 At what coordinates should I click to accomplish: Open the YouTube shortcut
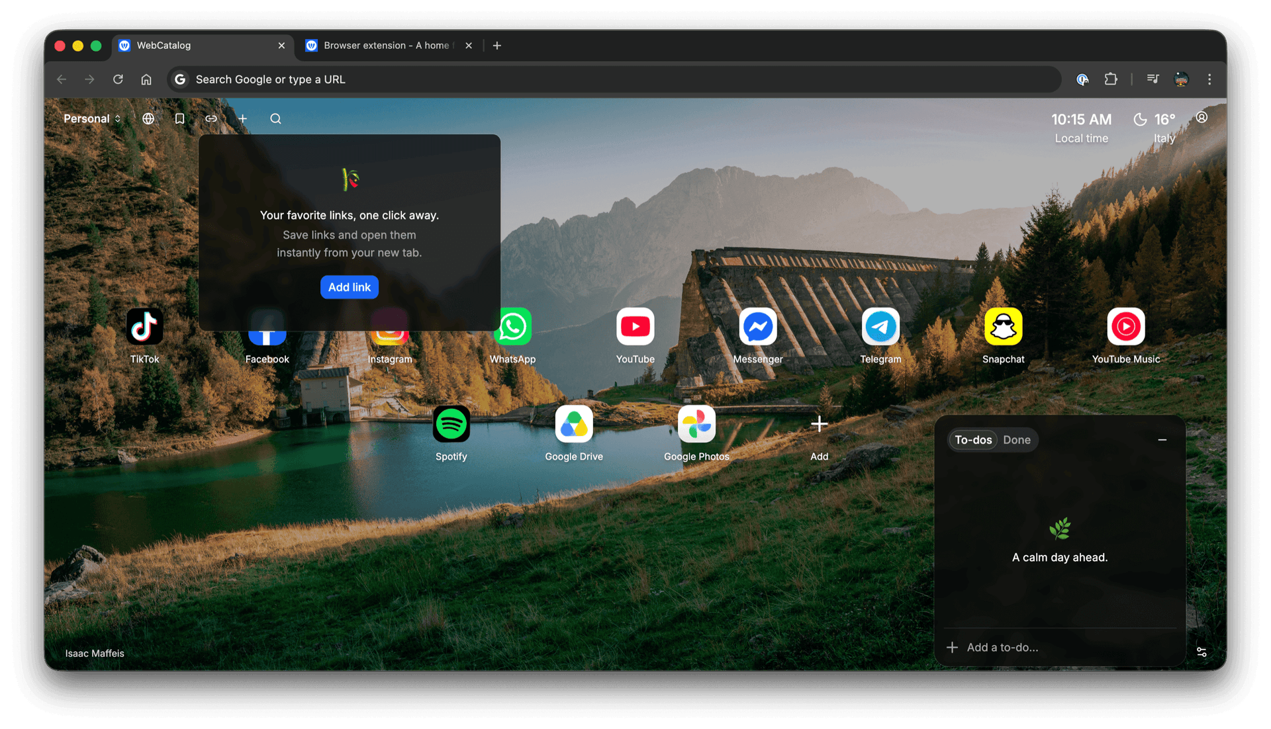[635, 327]
